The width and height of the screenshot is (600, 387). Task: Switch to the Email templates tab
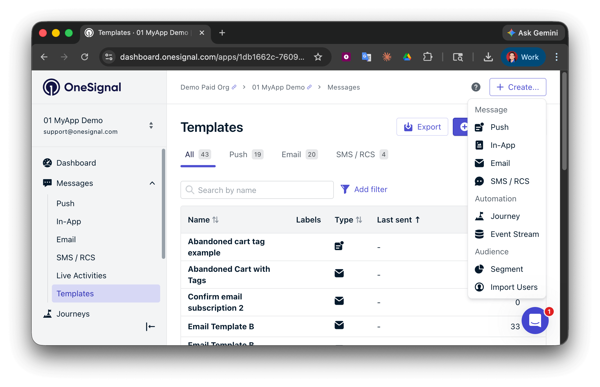tap(291, 154)
